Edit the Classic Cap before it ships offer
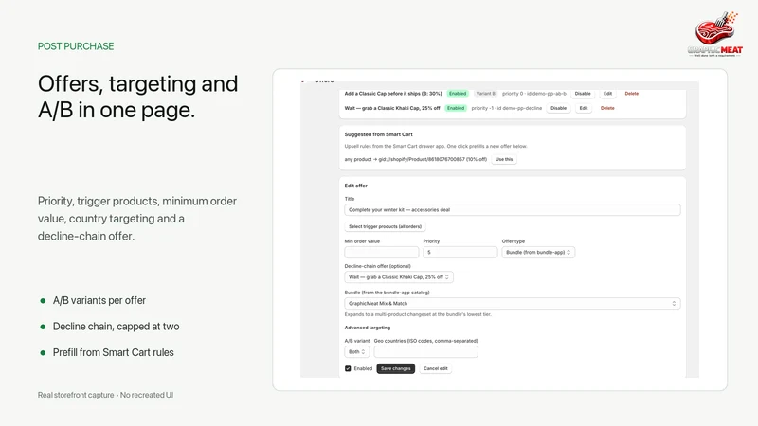The width and height of the screenshot is (758, 426). (x=607, y=94)
